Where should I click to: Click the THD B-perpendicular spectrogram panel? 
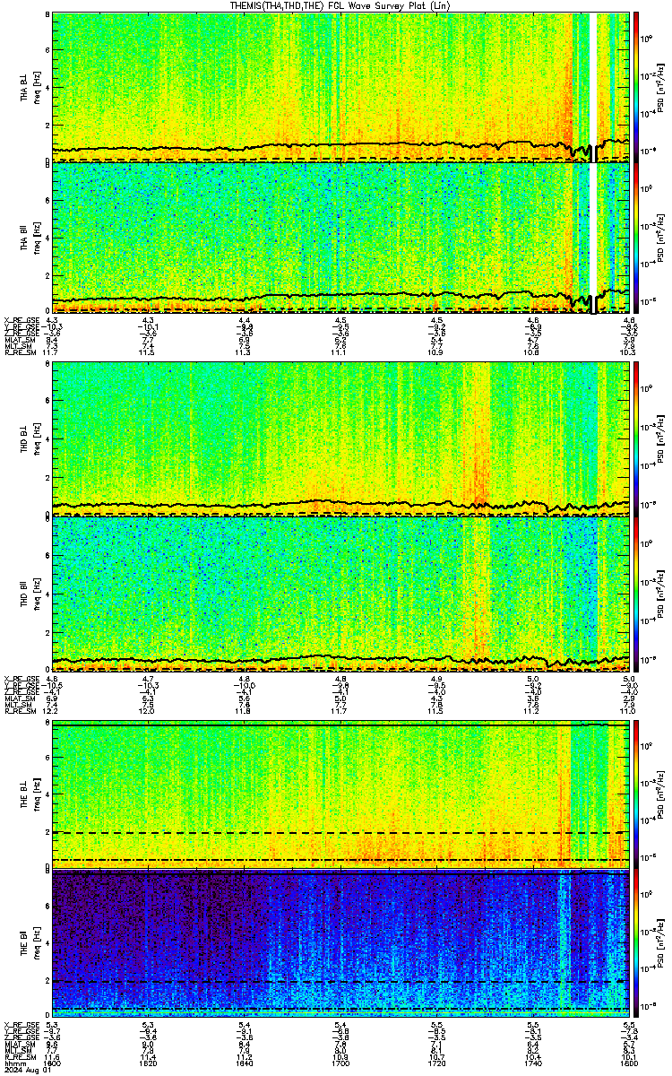pyautogui.click(x=341, y=438)
